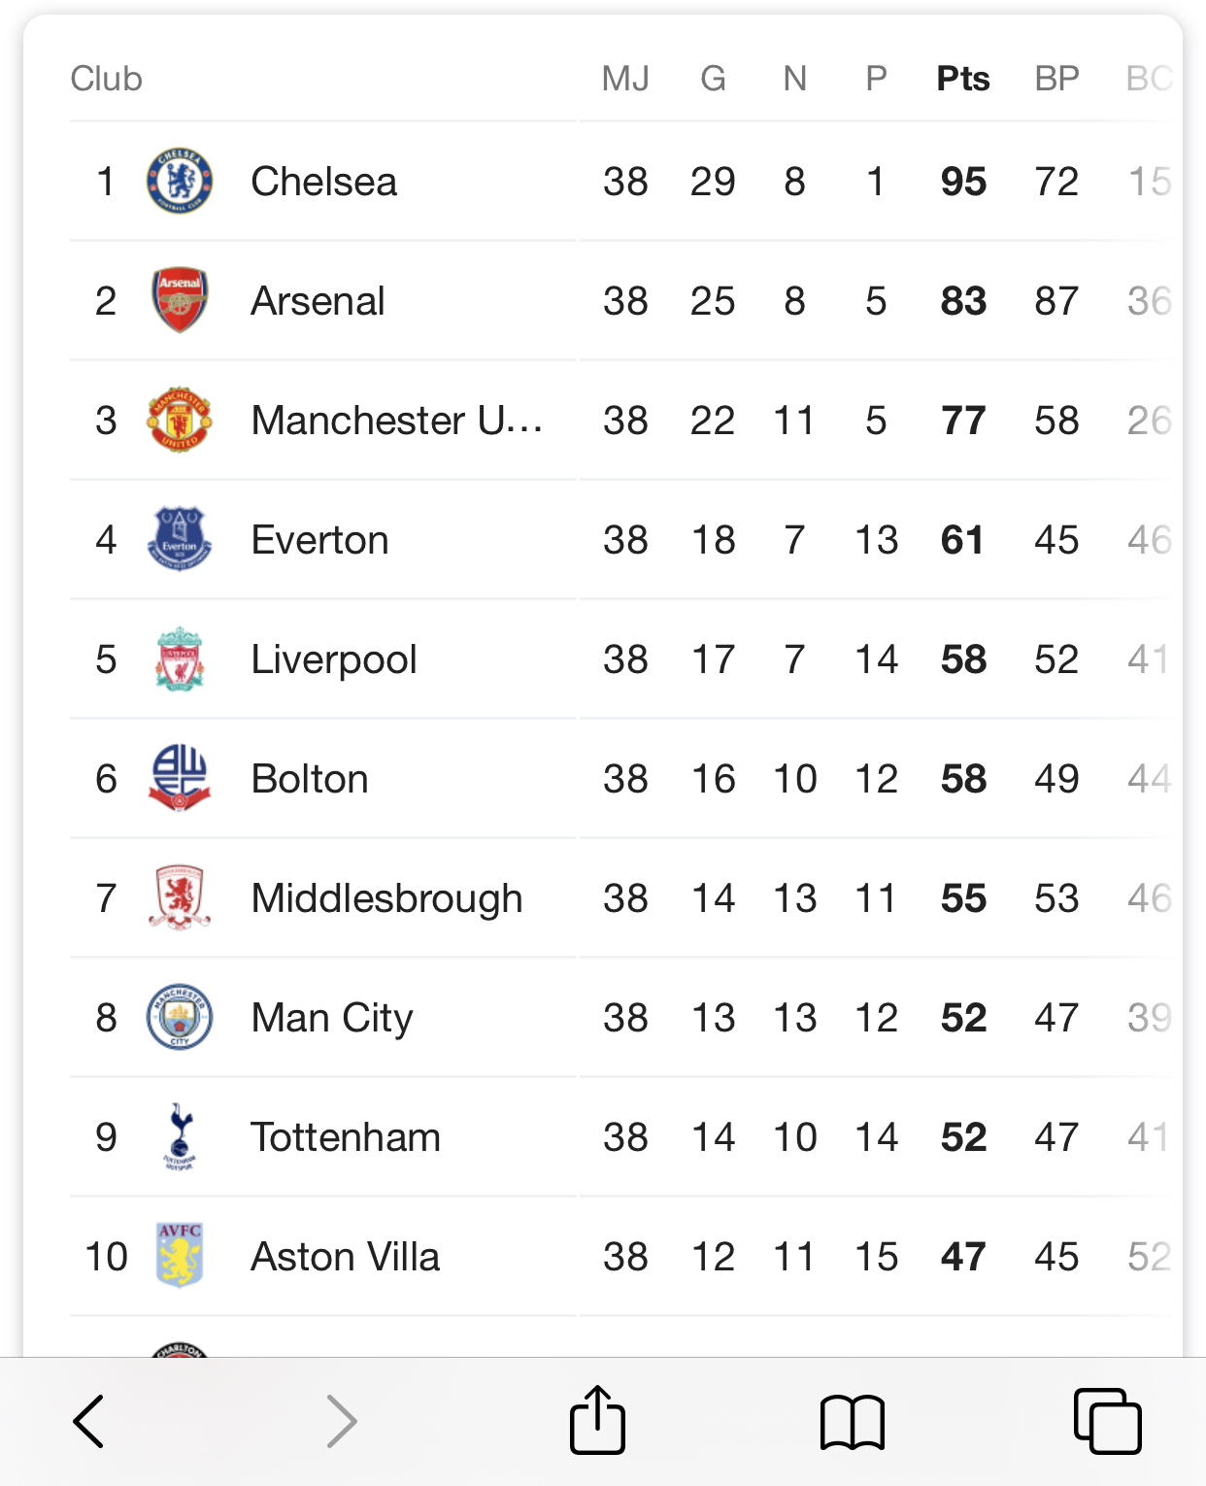Select the MJ column header
Viewport: 1206px width, 1486px height.
tap(625, 79)
